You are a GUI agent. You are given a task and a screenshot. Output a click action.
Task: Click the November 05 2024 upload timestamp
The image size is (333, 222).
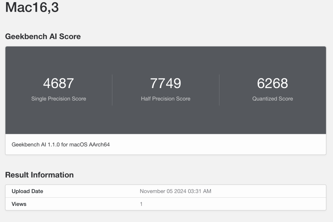point(175,191)
